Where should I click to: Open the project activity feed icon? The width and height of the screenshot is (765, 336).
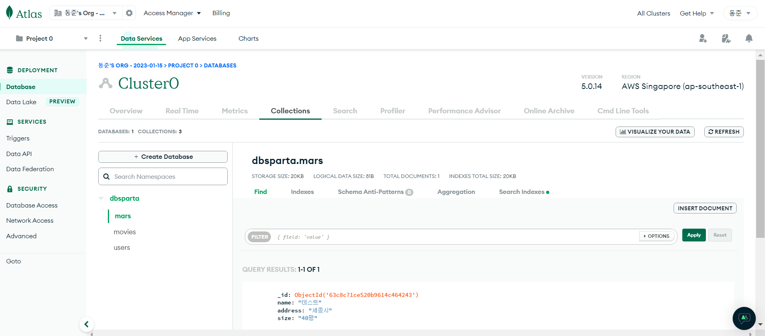726,38
